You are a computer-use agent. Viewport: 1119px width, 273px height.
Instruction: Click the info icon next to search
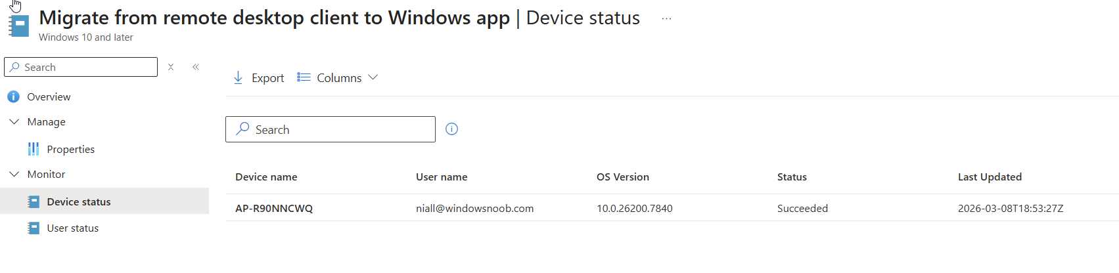point(451,129)
